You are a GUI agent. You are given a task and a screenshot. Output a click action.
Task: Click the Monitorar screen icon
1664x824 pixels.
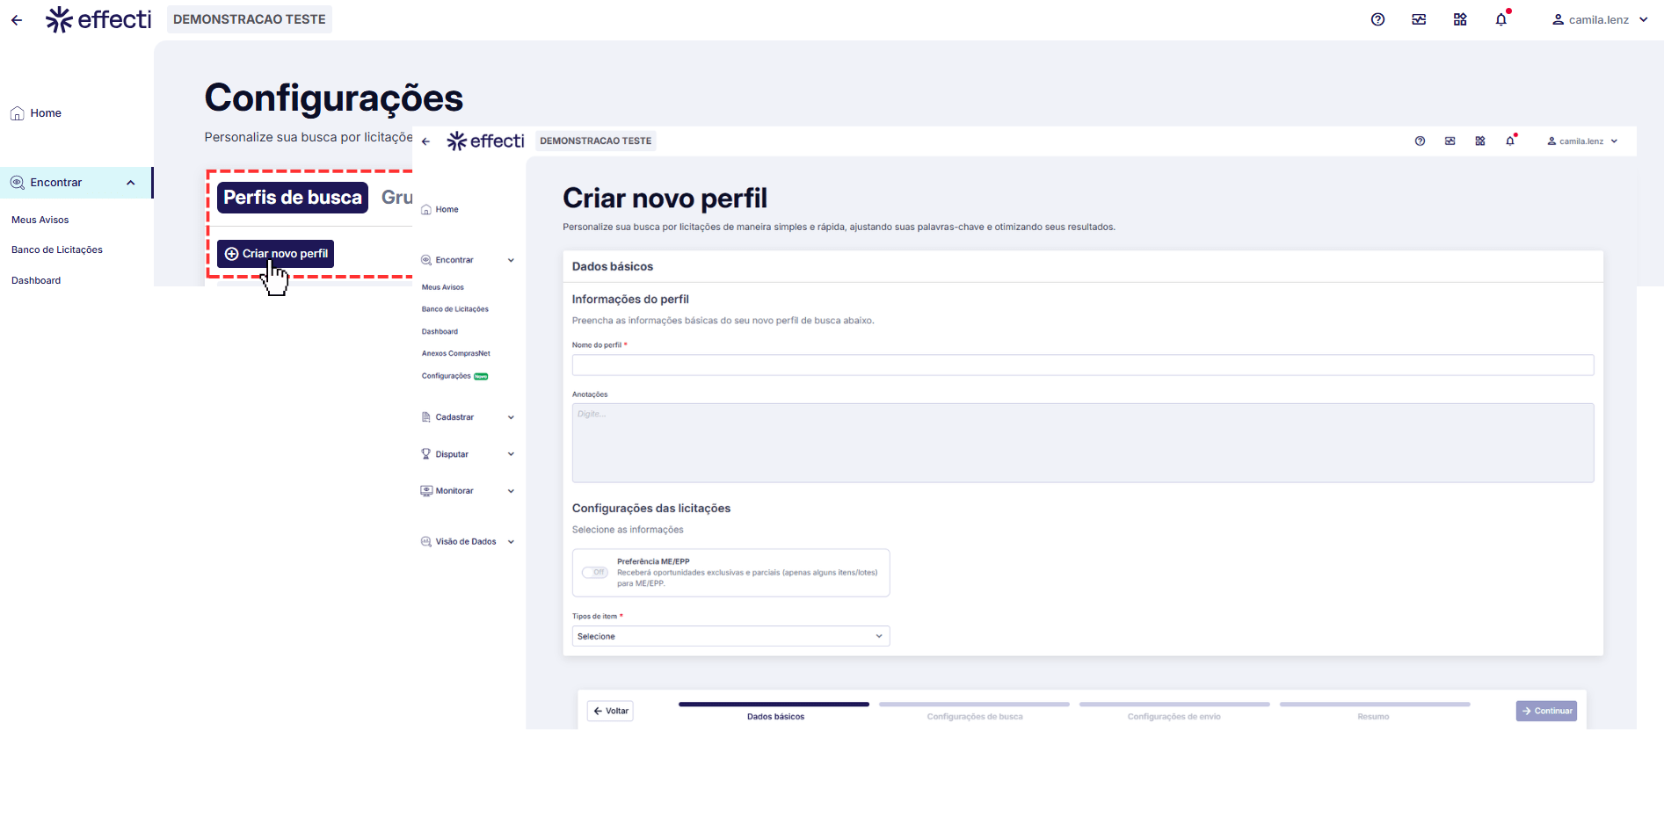(426, 491)
